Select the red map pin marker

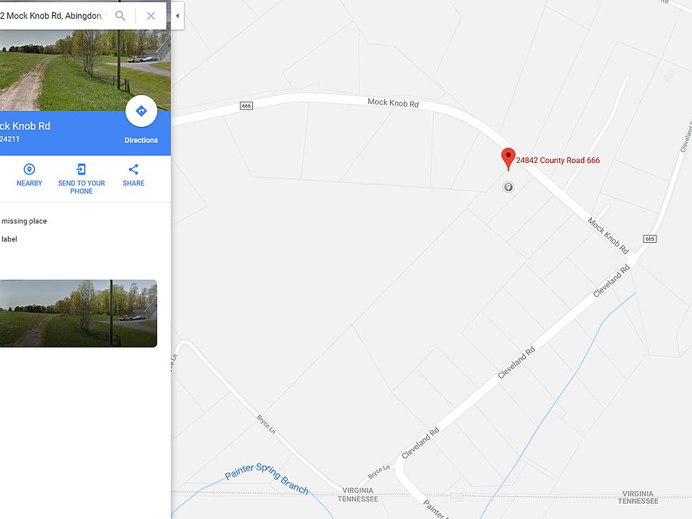pyautogui.click(x=508, y=159)
